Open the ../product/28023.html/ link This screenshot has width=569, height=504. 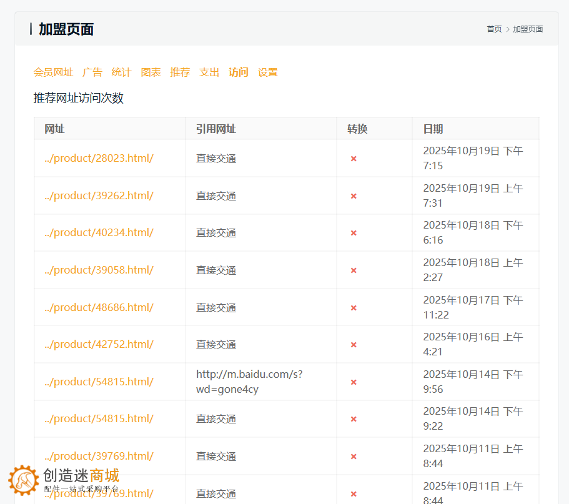pyautogui.click(x=98, y=158)
